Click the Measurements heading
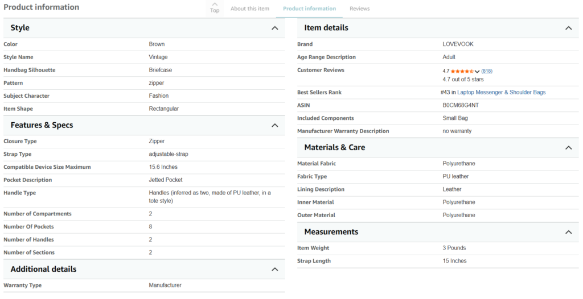Screen dimensions: 583x299 pyautogui.click(x=331, y=232)
